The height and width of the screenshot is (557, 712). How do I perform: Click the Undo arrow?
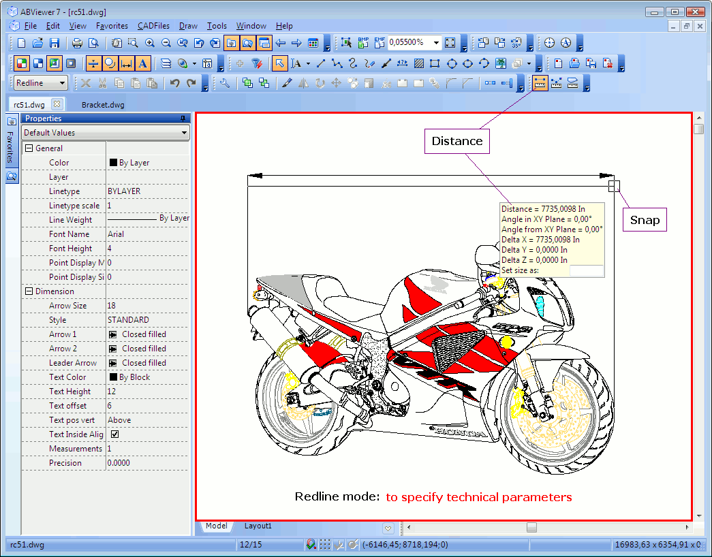[175, 83]
